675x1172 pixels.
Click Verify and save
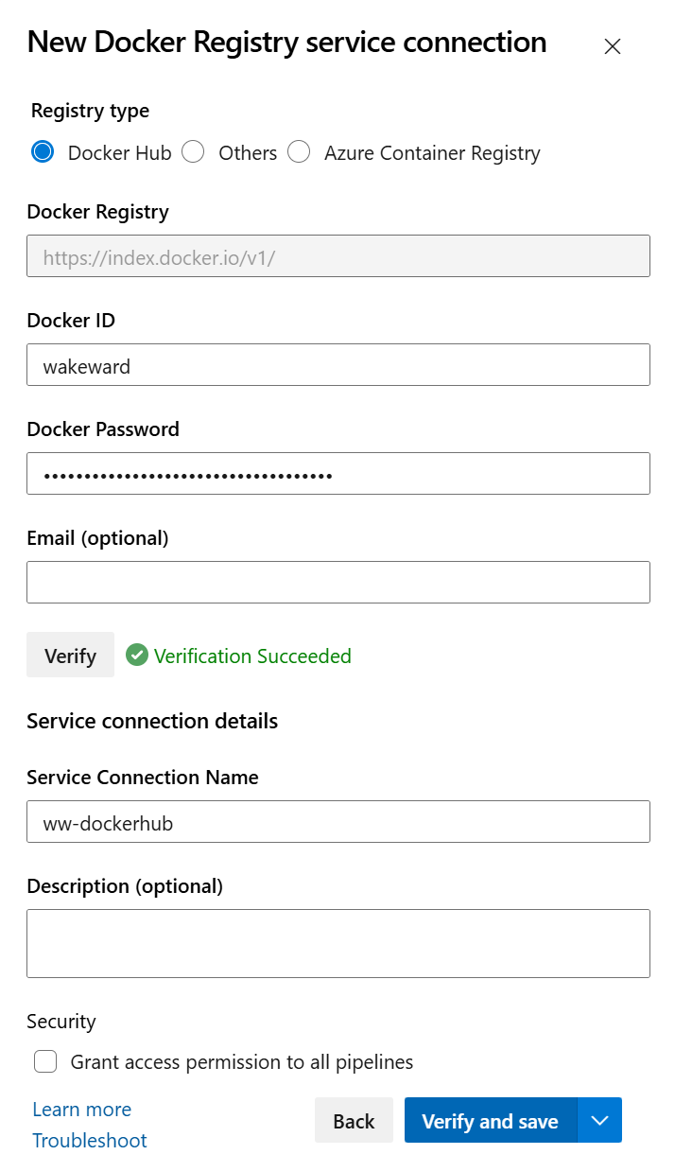tap(490, 1120)
